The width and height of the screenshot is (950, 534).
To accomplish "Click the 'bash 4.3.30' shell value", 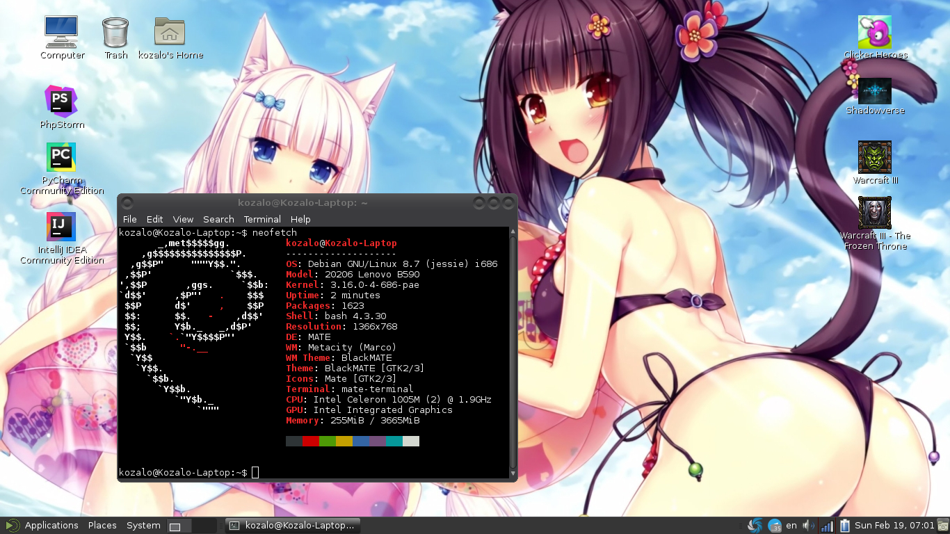I will 355,316.
